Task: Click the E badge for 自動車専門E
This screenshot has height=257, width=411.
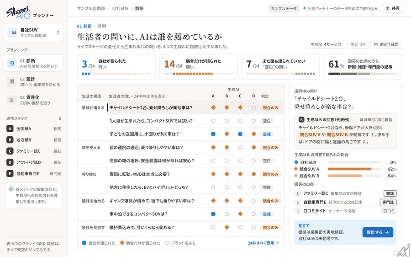Action: coord(10,173)
